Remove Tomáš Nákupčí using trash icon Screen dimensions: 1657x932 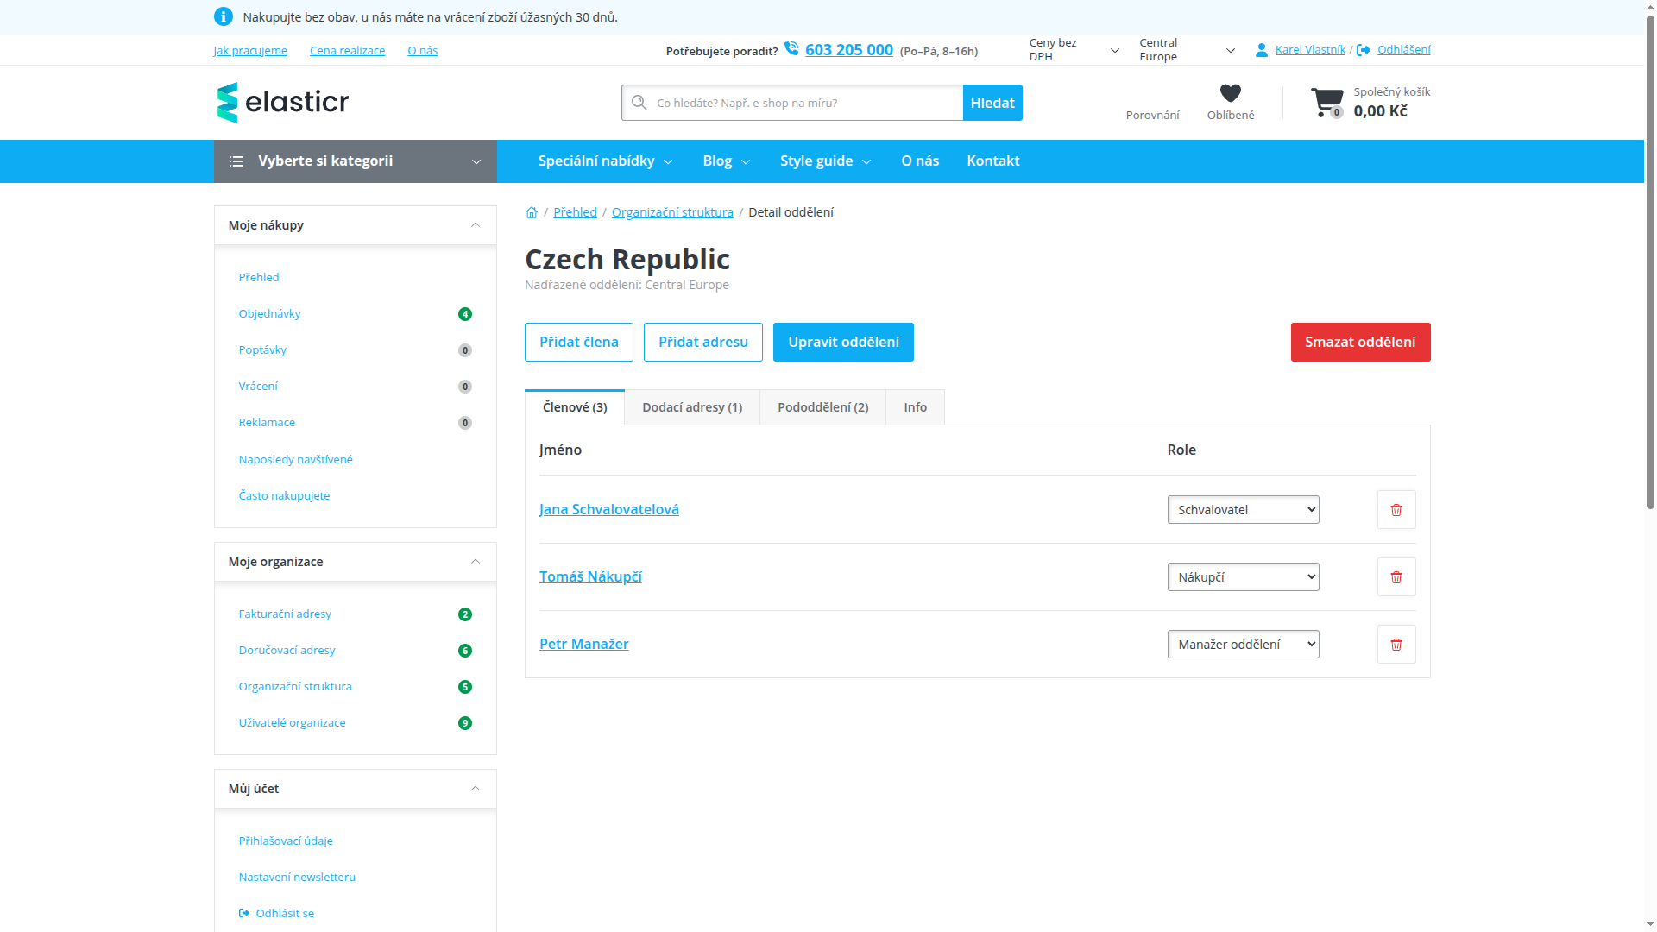1396,577
